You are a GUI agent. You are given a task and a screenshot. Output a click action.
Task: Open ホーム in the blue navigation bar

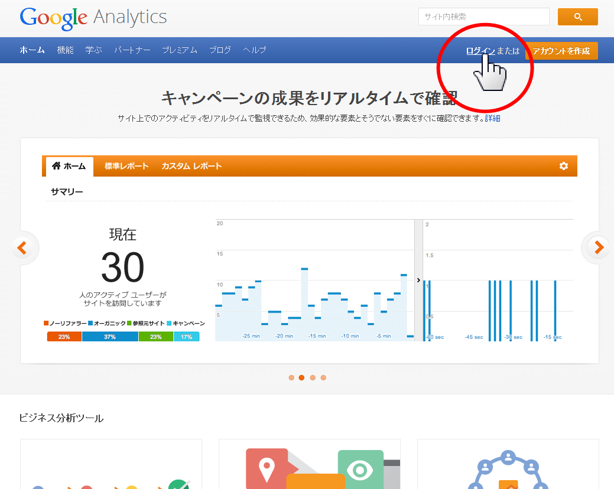tap(32, 50)
